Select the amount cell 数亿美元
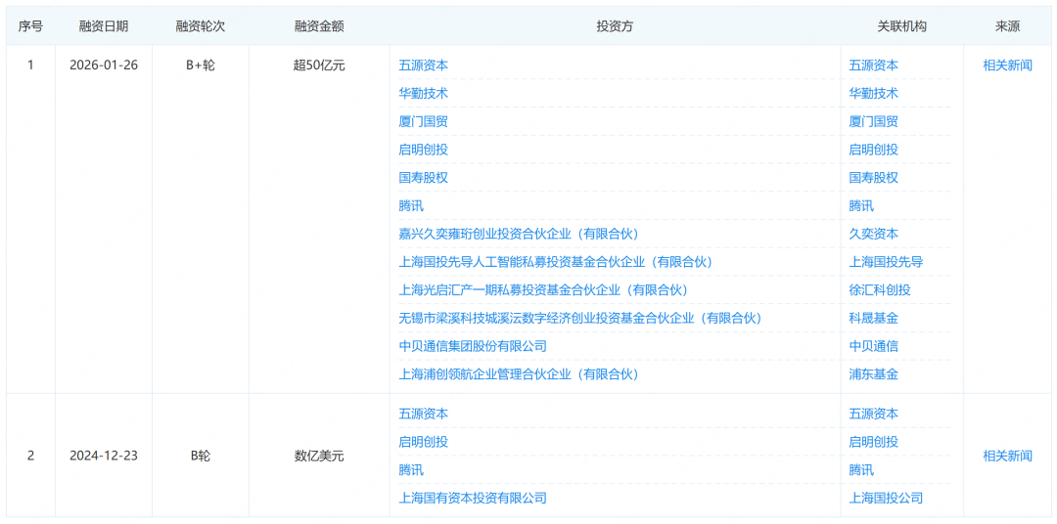This screenshot has width=1057, height=524. click(319, 456)
